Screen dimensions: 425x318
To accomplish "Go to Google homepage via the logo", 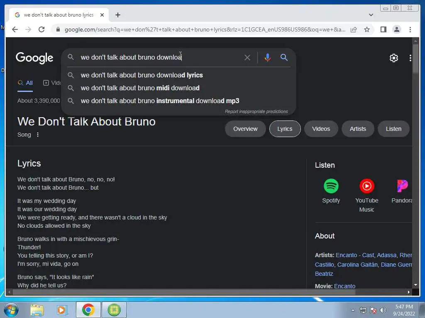I will coord(34,58).
